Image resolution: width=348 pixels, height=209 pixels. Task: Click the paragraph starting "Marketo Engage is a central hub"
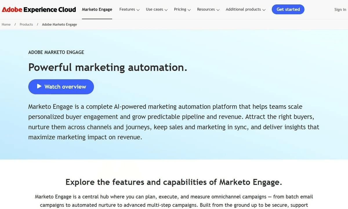[x=174, y=201]
